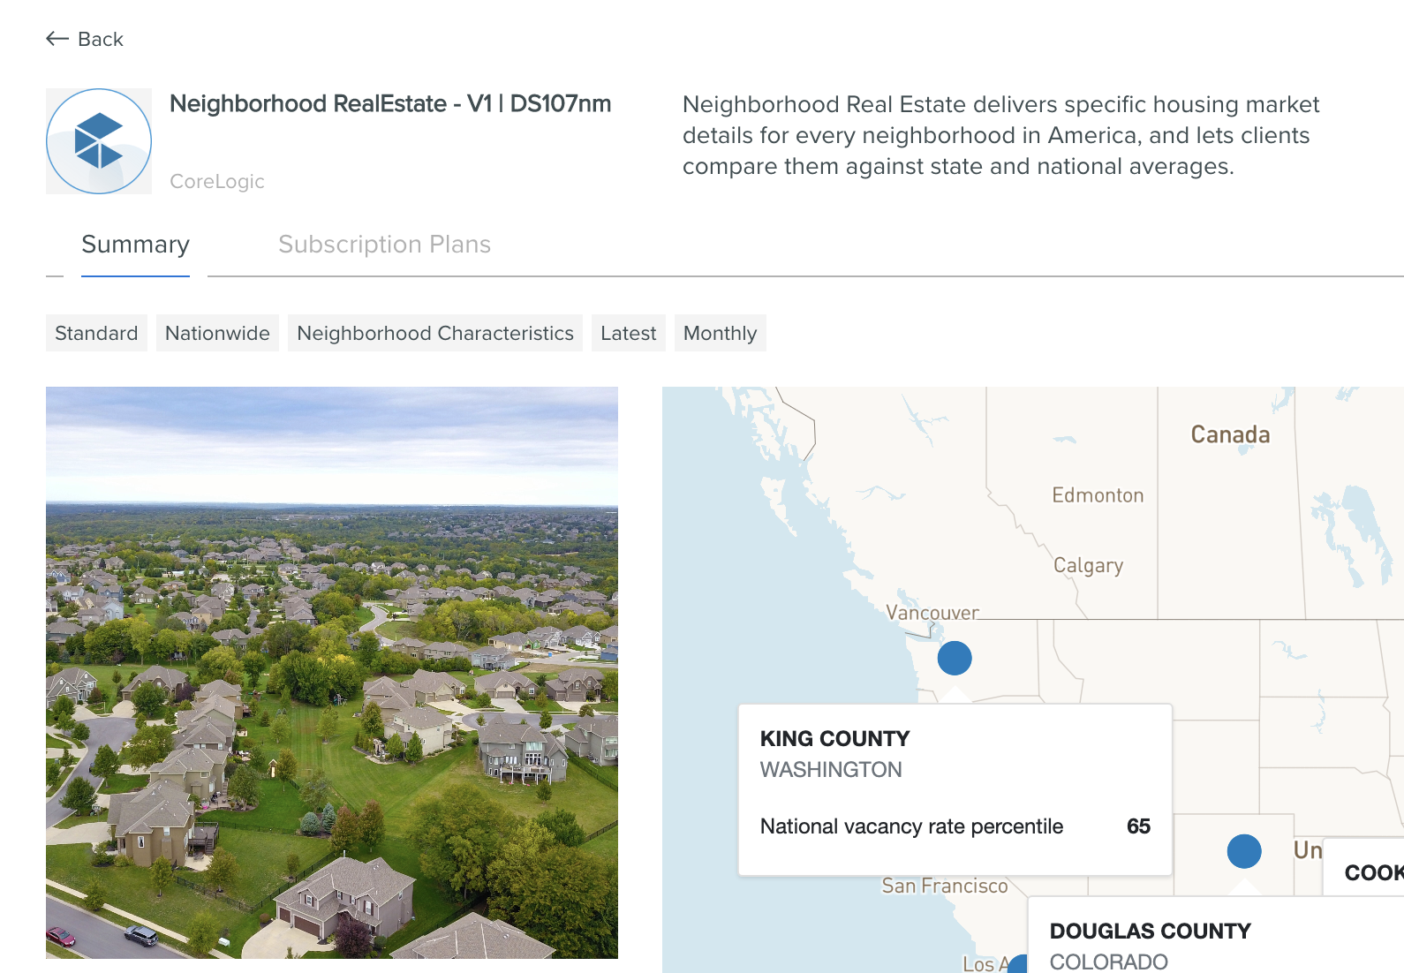
Task: Click the King County map marker dot
Action: click(955, 658)
